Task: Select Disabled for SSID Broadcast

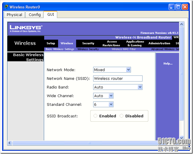Action: [121, 116]
